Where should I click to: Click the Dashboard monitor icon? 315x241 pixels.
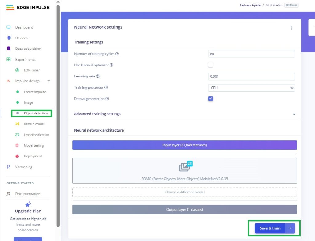[9, 27]
